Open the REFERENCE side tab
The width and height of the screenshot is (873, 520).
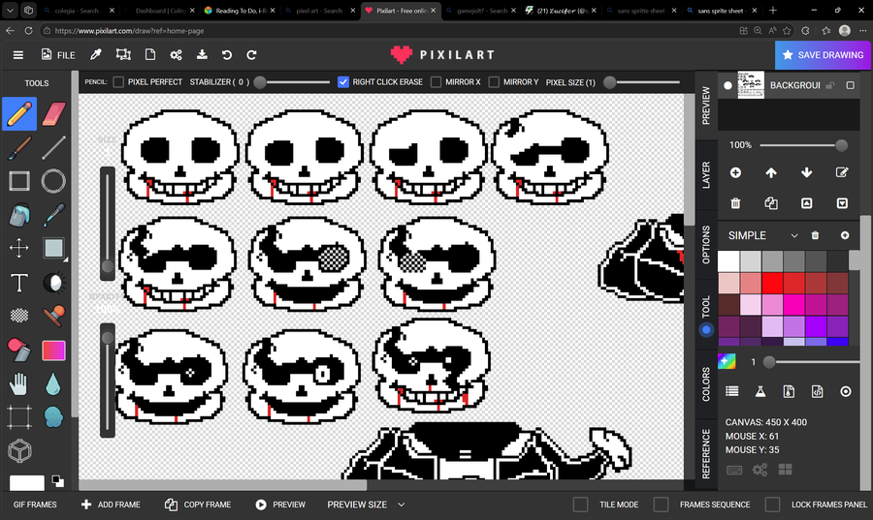coord(706,453)
